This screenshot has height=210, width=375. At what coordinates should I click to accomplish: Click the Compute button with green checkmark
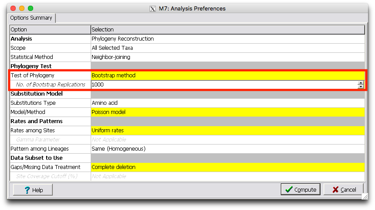[x=300, y=189]
